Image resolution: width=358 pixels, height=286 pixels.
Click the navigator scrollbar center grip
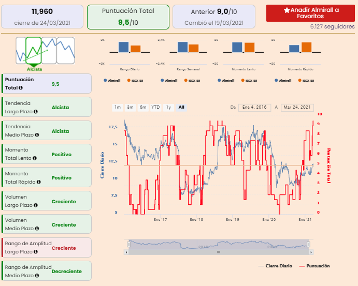point(219,252)
